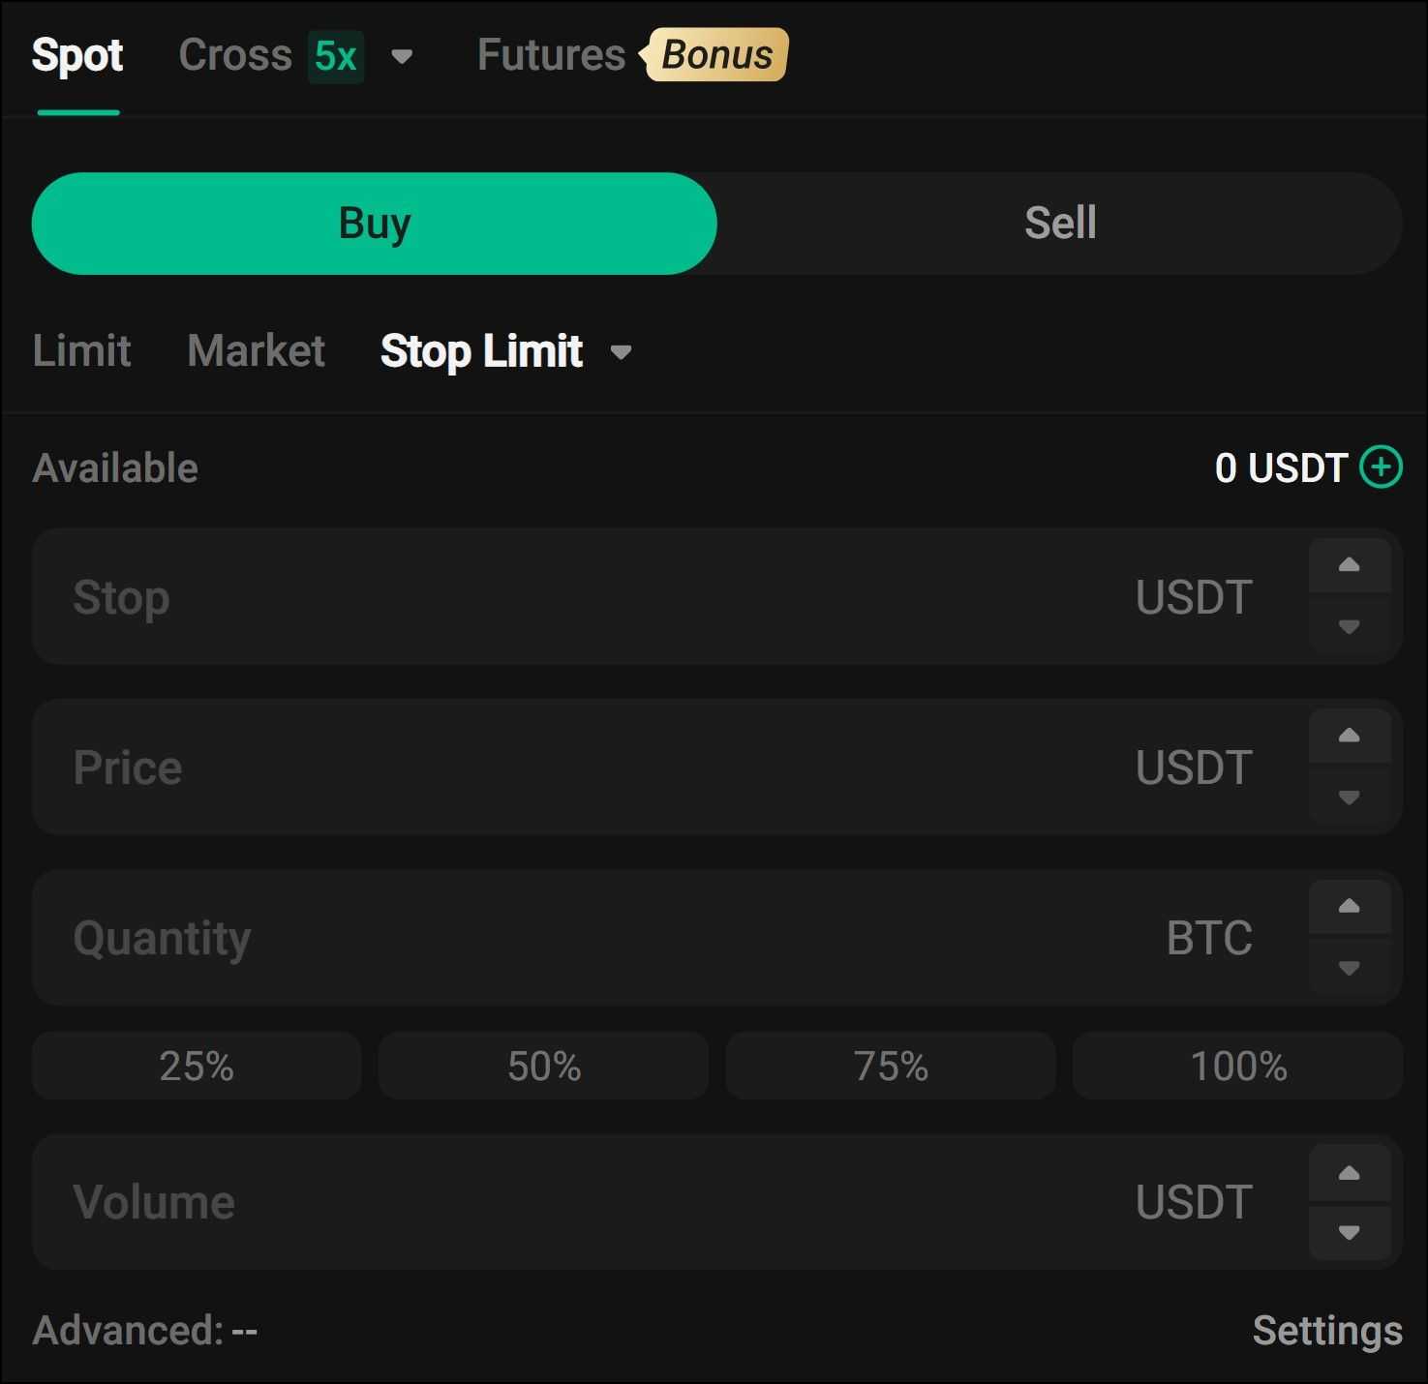Switch the order side to Sell
Viewport: 1428px width, 1384px height.
click(1059, 222)
